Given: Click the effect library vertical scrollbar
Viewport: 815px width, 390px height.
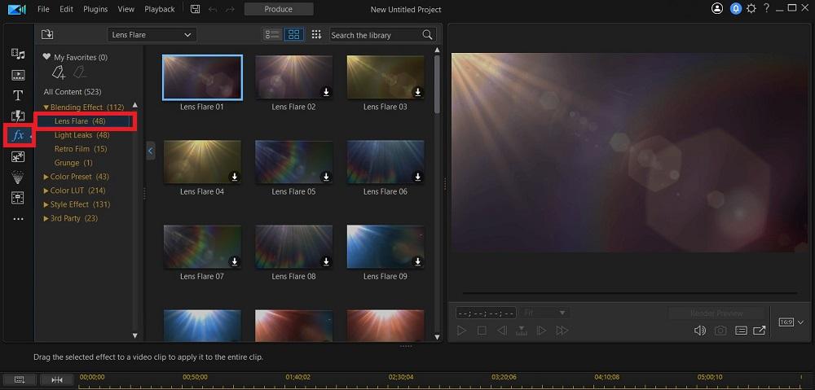Looking at the screenshot, I should click(437, 84).
